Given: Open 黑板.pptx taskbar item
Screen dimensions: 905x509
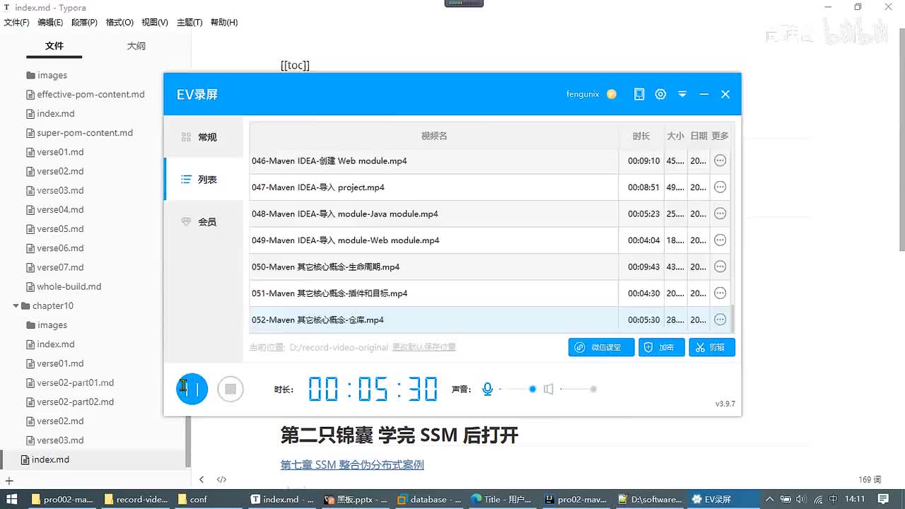Looking at the screenshot, I should [356, 499].
